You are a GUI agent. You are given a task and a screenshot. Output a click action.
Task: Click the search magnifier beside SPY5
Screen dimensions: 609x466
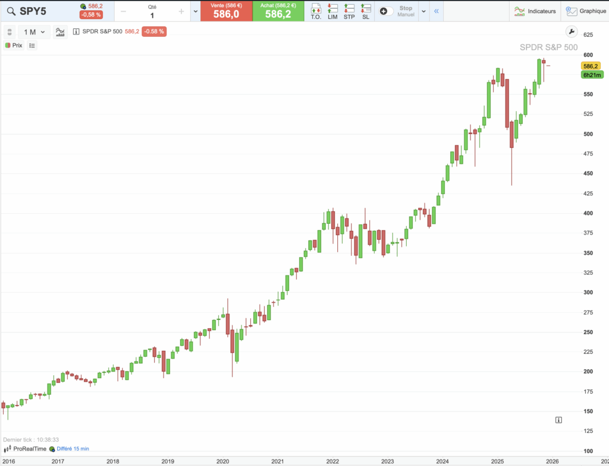coord(12,11)
